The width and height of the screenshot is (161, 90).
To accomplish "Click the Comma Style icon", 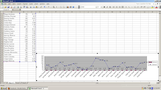I will (x=132, y=7).
